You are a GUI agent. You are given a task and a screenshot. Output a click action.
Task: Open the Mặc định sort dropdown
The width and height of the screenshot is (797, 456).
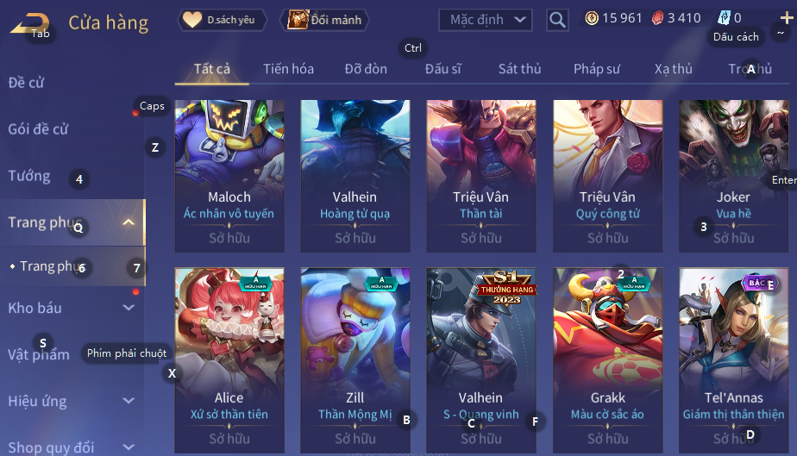tap(486, 20)
